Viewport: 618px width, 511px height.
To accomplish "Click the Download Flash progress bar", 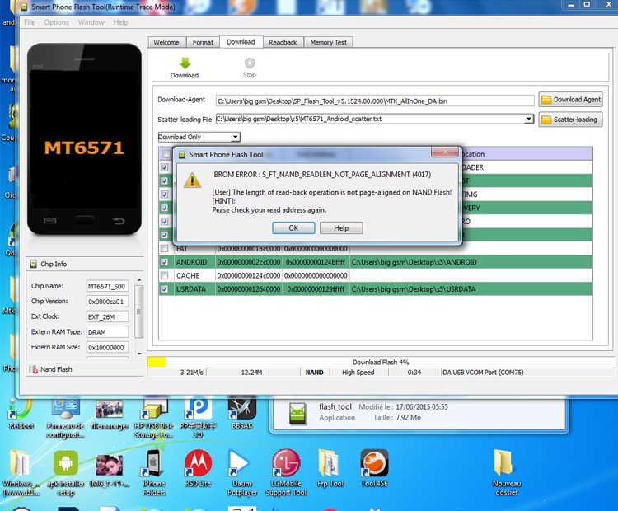I will click(x=381, y=362).
